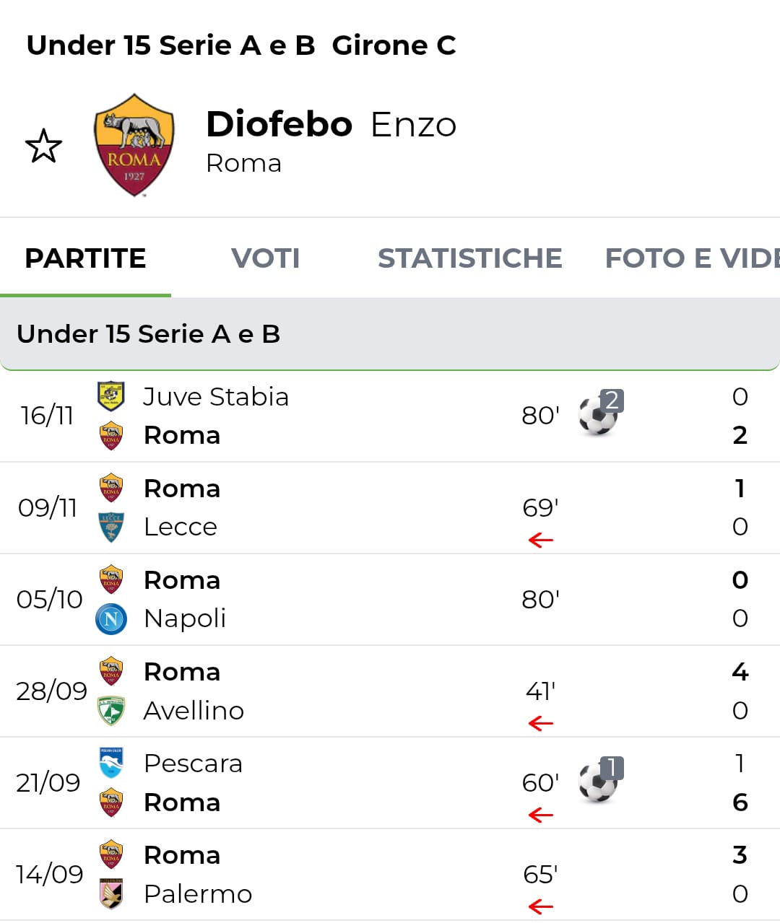This screenshot has height=923, width=780.
Task: Click the Juve Stabia team crest
Action: [111, 395]
